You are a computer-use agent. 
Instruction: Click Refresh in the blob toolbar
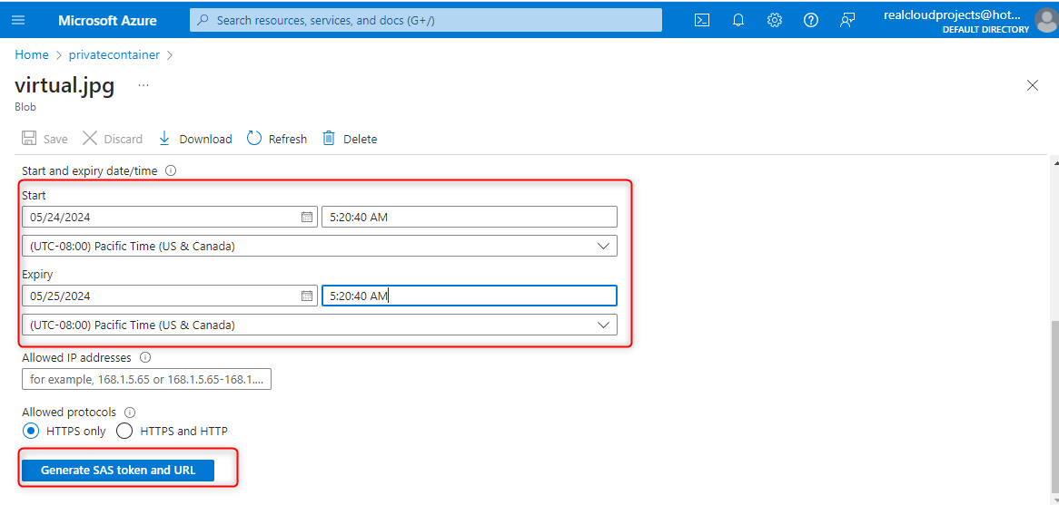[277, 139]
